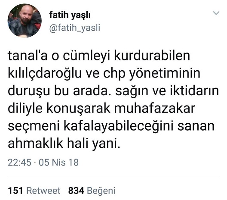Open the tweet options chevron menu

(216, 13)
